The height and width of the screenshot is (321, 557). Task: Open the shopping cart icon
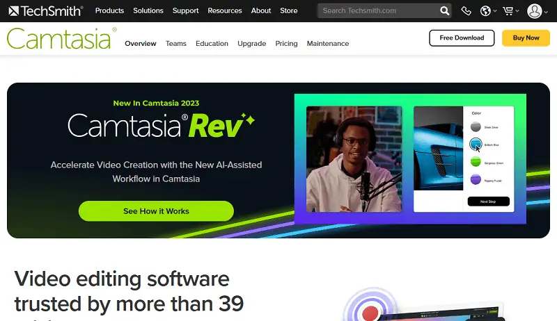(x=508, y=11)
